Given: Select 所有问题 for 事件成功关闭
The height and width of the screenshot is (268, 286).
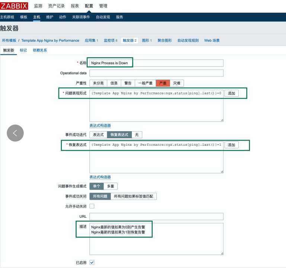Looking at the screenshot, I should [100, 196].
